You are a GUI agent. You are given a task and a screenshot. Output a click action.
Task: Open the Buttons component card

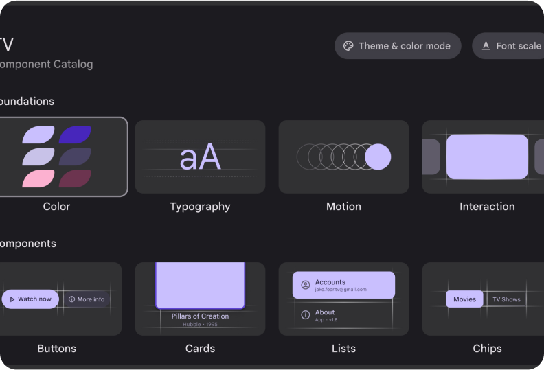58,299
